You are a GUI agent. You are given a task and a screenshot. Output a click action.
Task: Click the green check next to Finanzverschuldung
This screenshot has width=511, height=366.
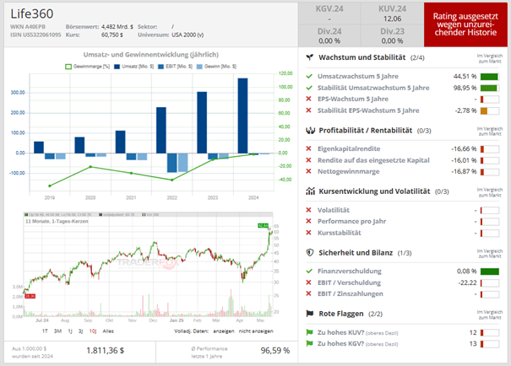(x=309, y=271)
